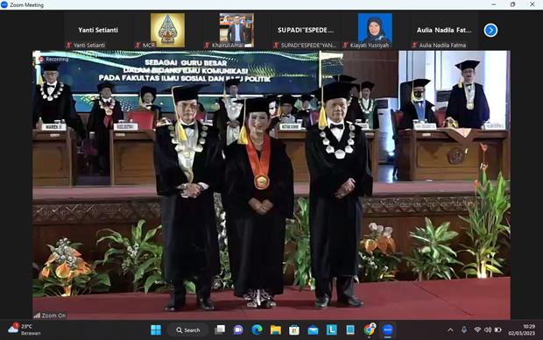Open Wi-Fi network settings in system tray
The image size is (543, 340).
477,329
